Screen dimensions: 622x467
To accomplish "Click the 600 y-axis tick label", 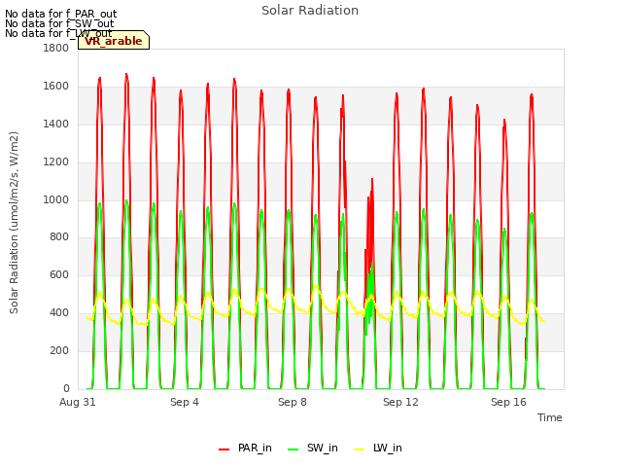I will (x=59, y=274).
